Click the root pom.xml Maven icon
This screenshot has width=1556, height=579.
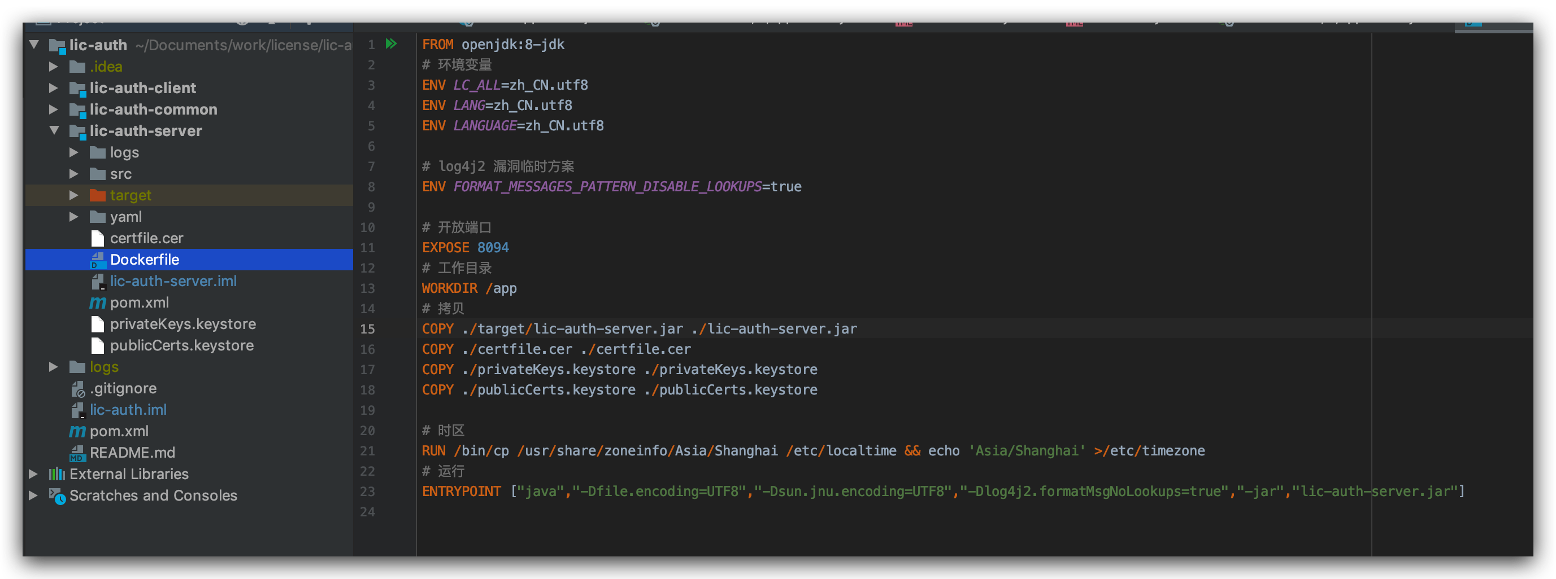77,432
